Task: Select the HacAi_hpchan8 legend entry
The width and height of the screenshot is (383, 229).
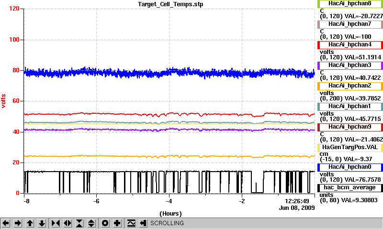Action: tap(350, 3)
